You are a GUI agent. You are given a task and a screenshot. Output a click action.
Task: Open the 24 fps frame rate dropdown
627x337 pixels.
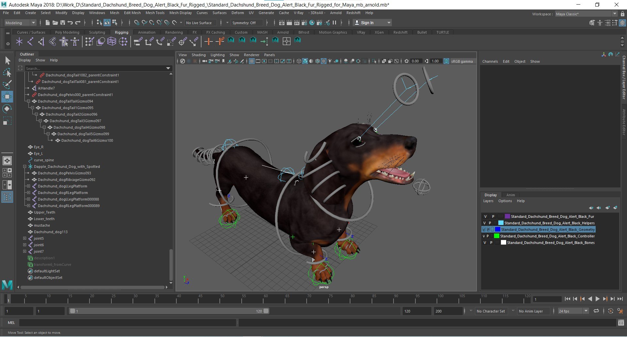573,311
